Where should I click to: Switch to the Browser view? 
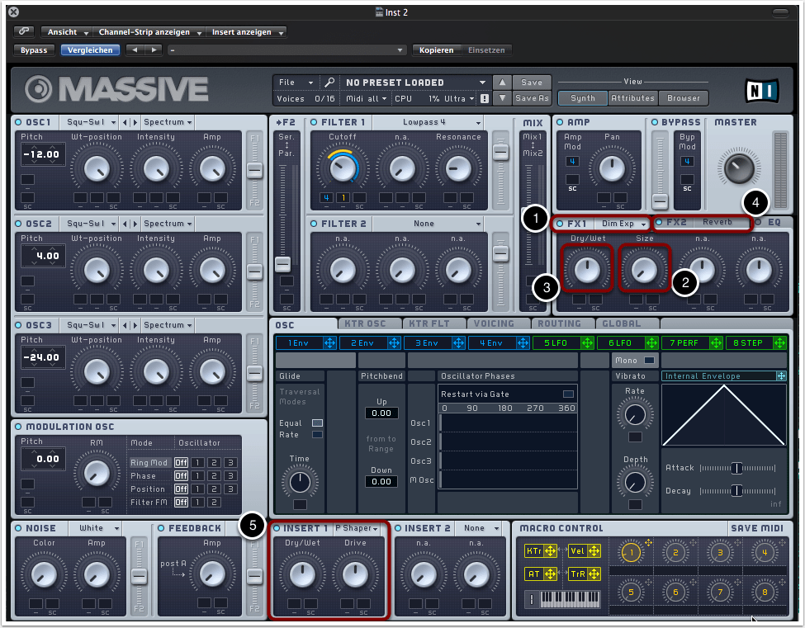(x=684, y=98)
